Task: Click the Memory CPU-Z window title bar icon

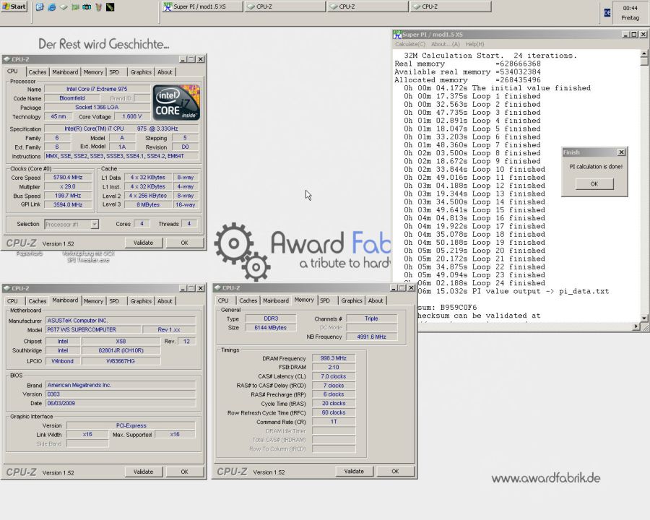Action: [x=217, y=287]
